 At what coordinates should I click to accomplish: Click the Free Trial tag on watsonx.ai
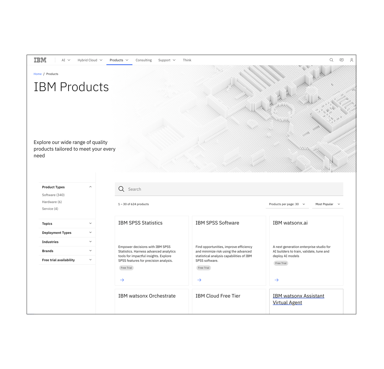coord(281,263)
